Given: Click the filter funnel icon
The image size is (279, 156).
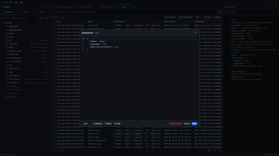Looking at the screenshot, I should (52, 12).
